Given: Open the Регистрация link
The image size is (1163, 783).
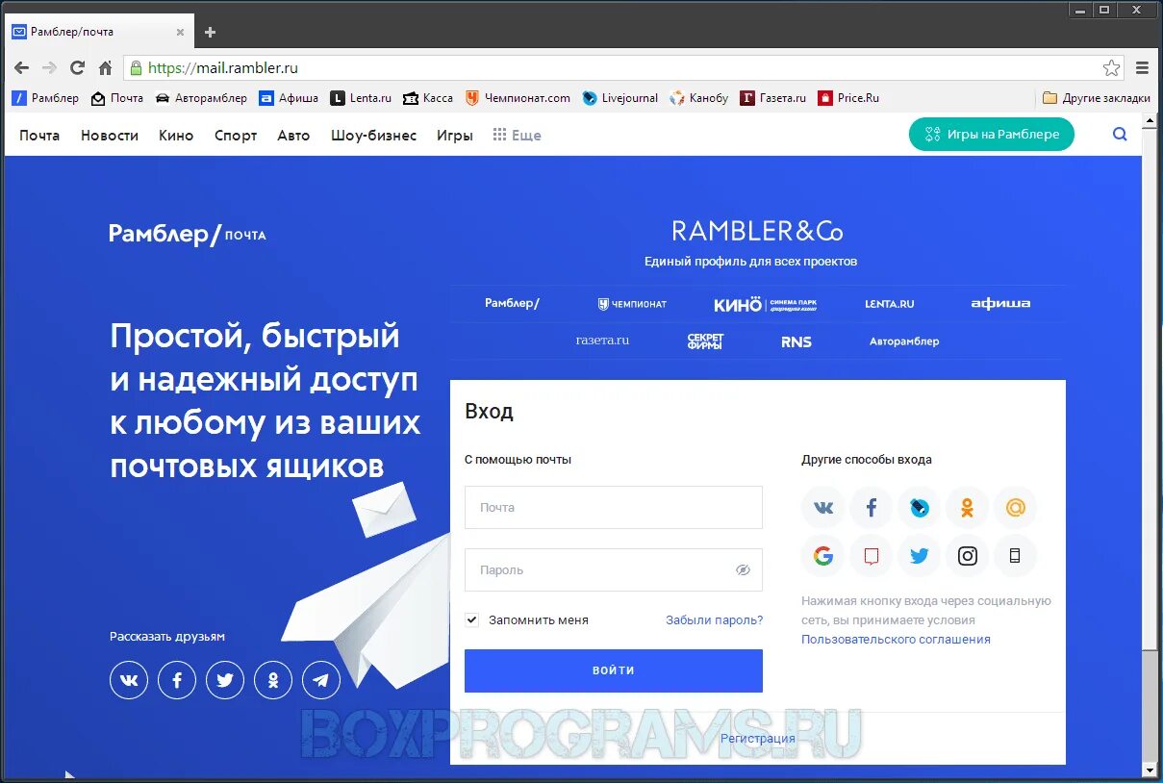Looking at the screenshot, I should tap(758, 739).
